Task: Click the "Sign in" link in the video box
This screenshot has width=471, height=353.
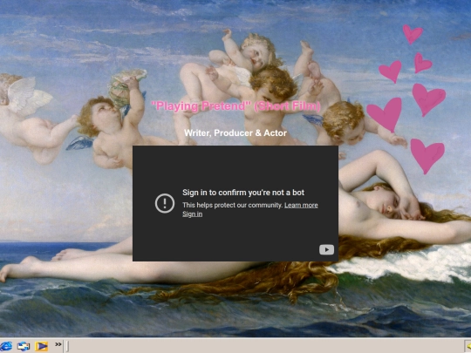Action: [x=192, y=214]
